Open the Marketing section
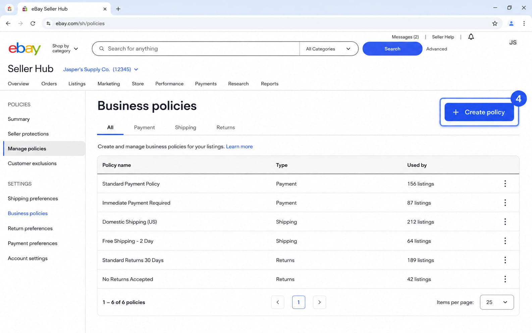 coord(109,84)
